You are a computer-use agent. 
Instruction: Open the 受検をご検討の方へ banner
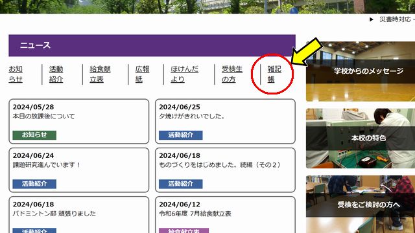(361, 205)
